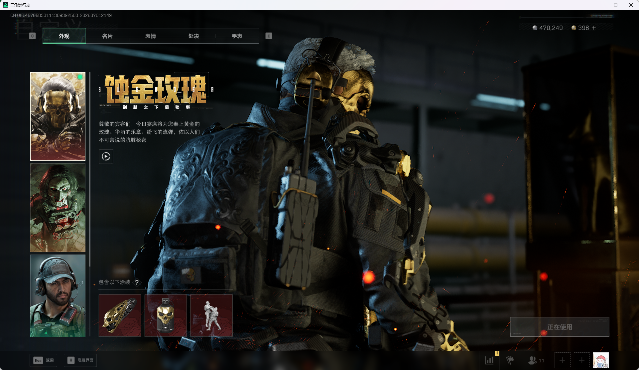Switch to the 表情 tab
639x370 pixels.
[150, 36]
